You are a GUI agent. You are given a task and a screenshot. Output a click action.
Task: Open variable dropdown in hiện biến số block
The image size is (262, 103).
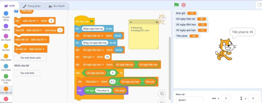click(x=39, y=39)
